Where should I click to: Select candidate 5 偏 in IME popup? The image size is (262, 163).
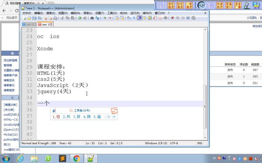point(97,117)
